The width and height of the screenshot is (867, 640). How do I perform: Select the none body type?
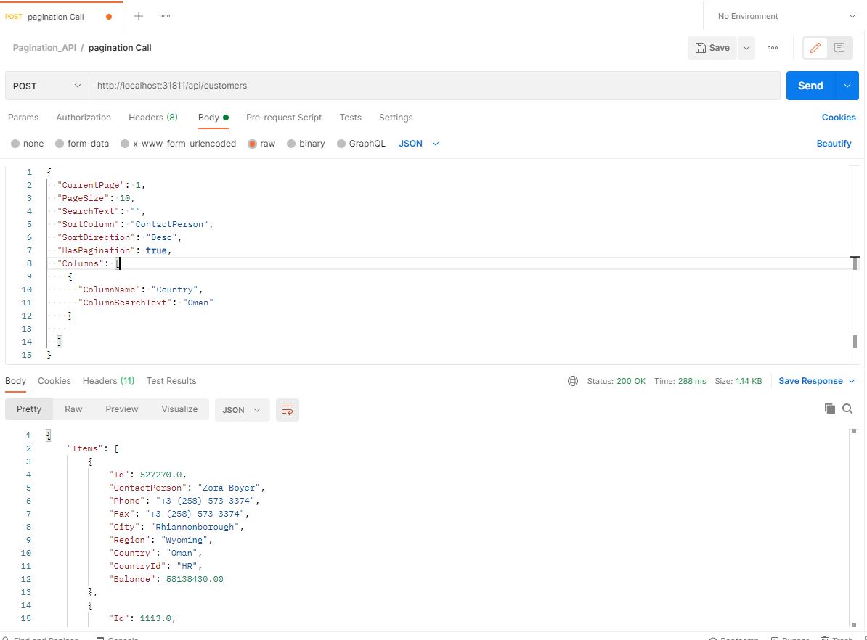27,144
